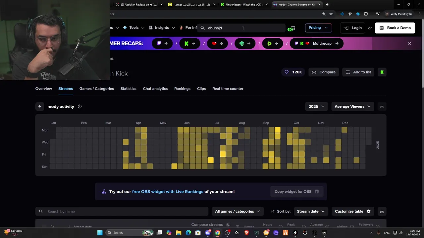Open the green Trovo-style recap button
The height and width of the screenshot is (238, 424).
click(245, 43)
